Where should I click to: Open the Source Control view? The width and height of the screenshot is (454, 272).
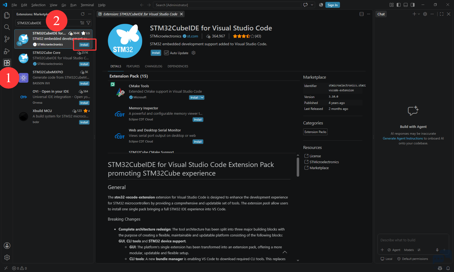(7, 39)
